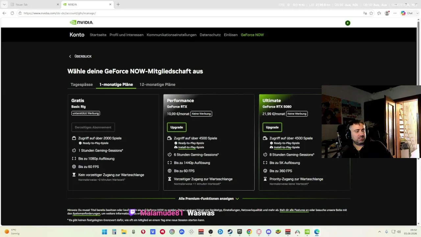Open Epic Games Launcher from the taskbar
The image size is (421, 237).
pos(240,232)
